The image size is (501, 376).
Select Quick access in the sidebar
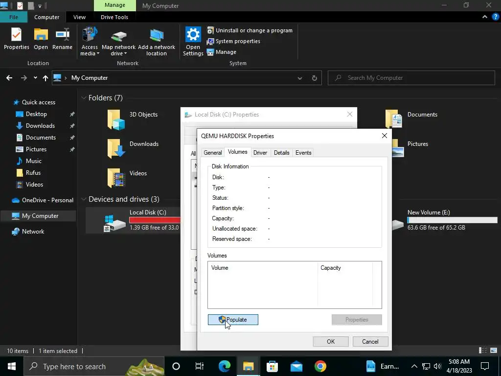tap(38, 102)
